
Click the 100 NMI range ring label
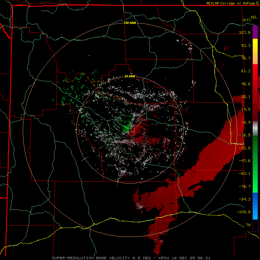pos(130,23)
